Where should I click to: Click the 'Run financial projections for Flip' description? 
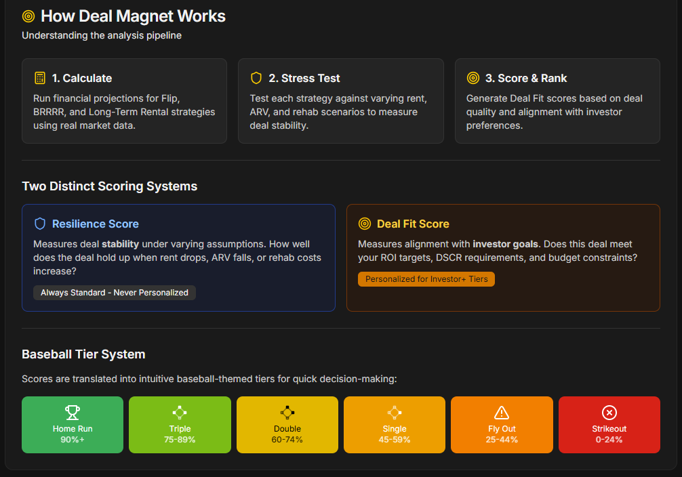coord(124,112)
